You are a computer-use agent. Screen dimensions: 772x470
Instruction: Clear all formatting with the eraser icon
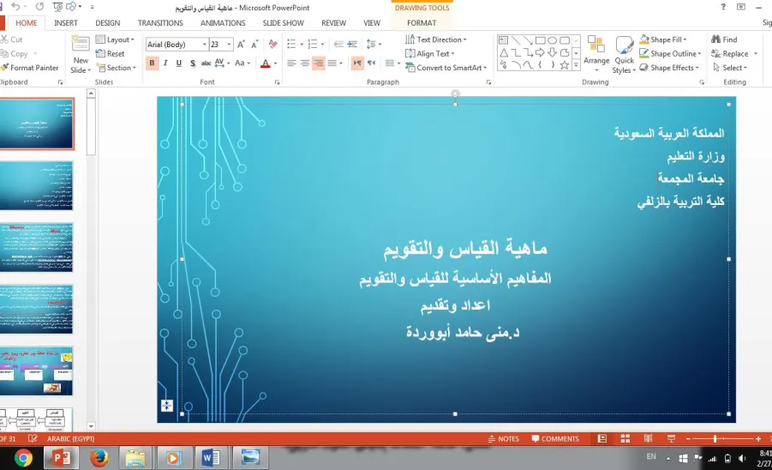tap(272, 45)
